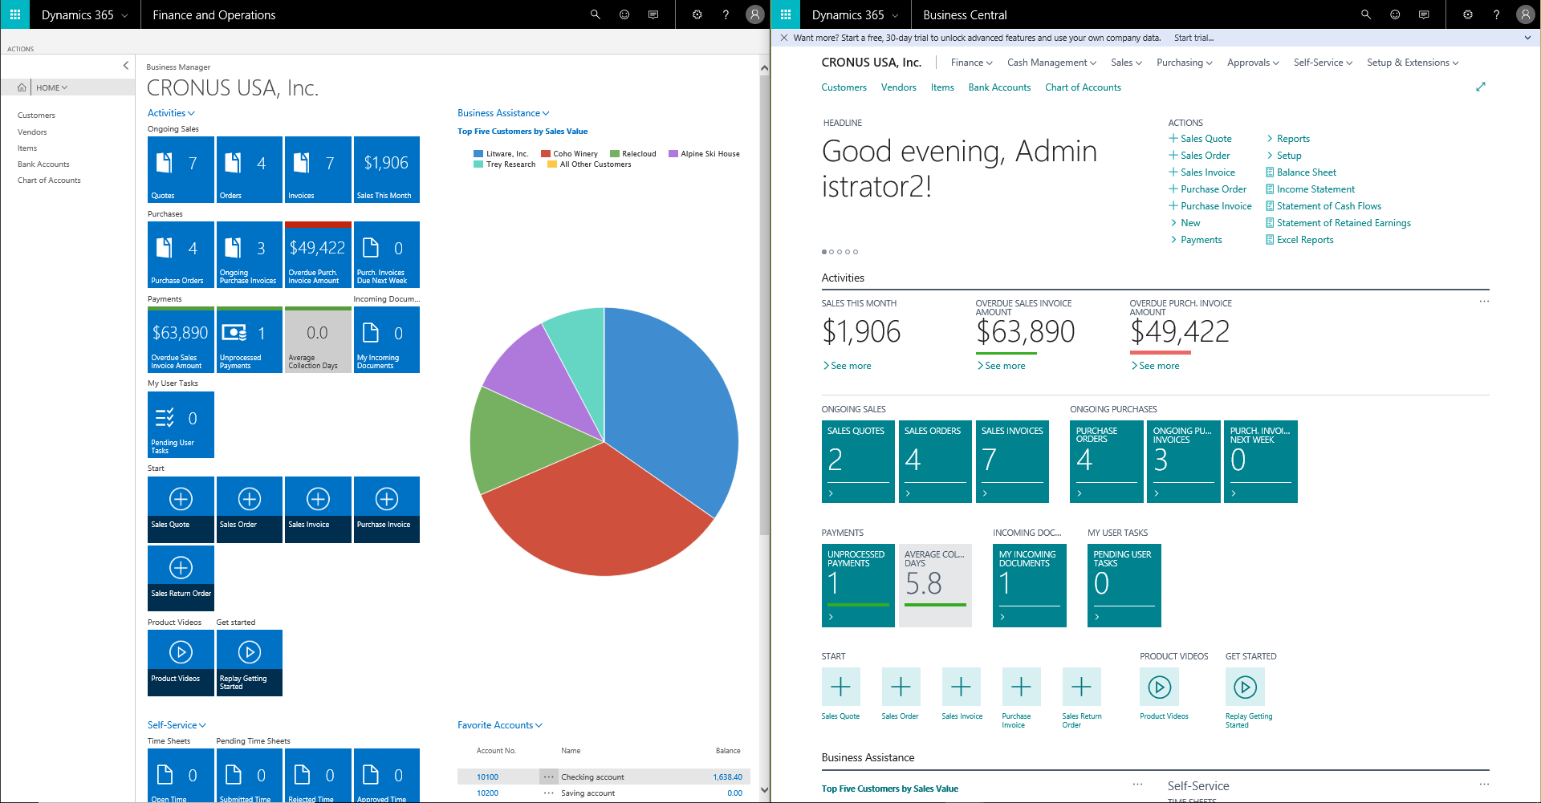Open Vendors in left navigation pane
Viewport: 1541px width, 803px height.
[32, 132]
